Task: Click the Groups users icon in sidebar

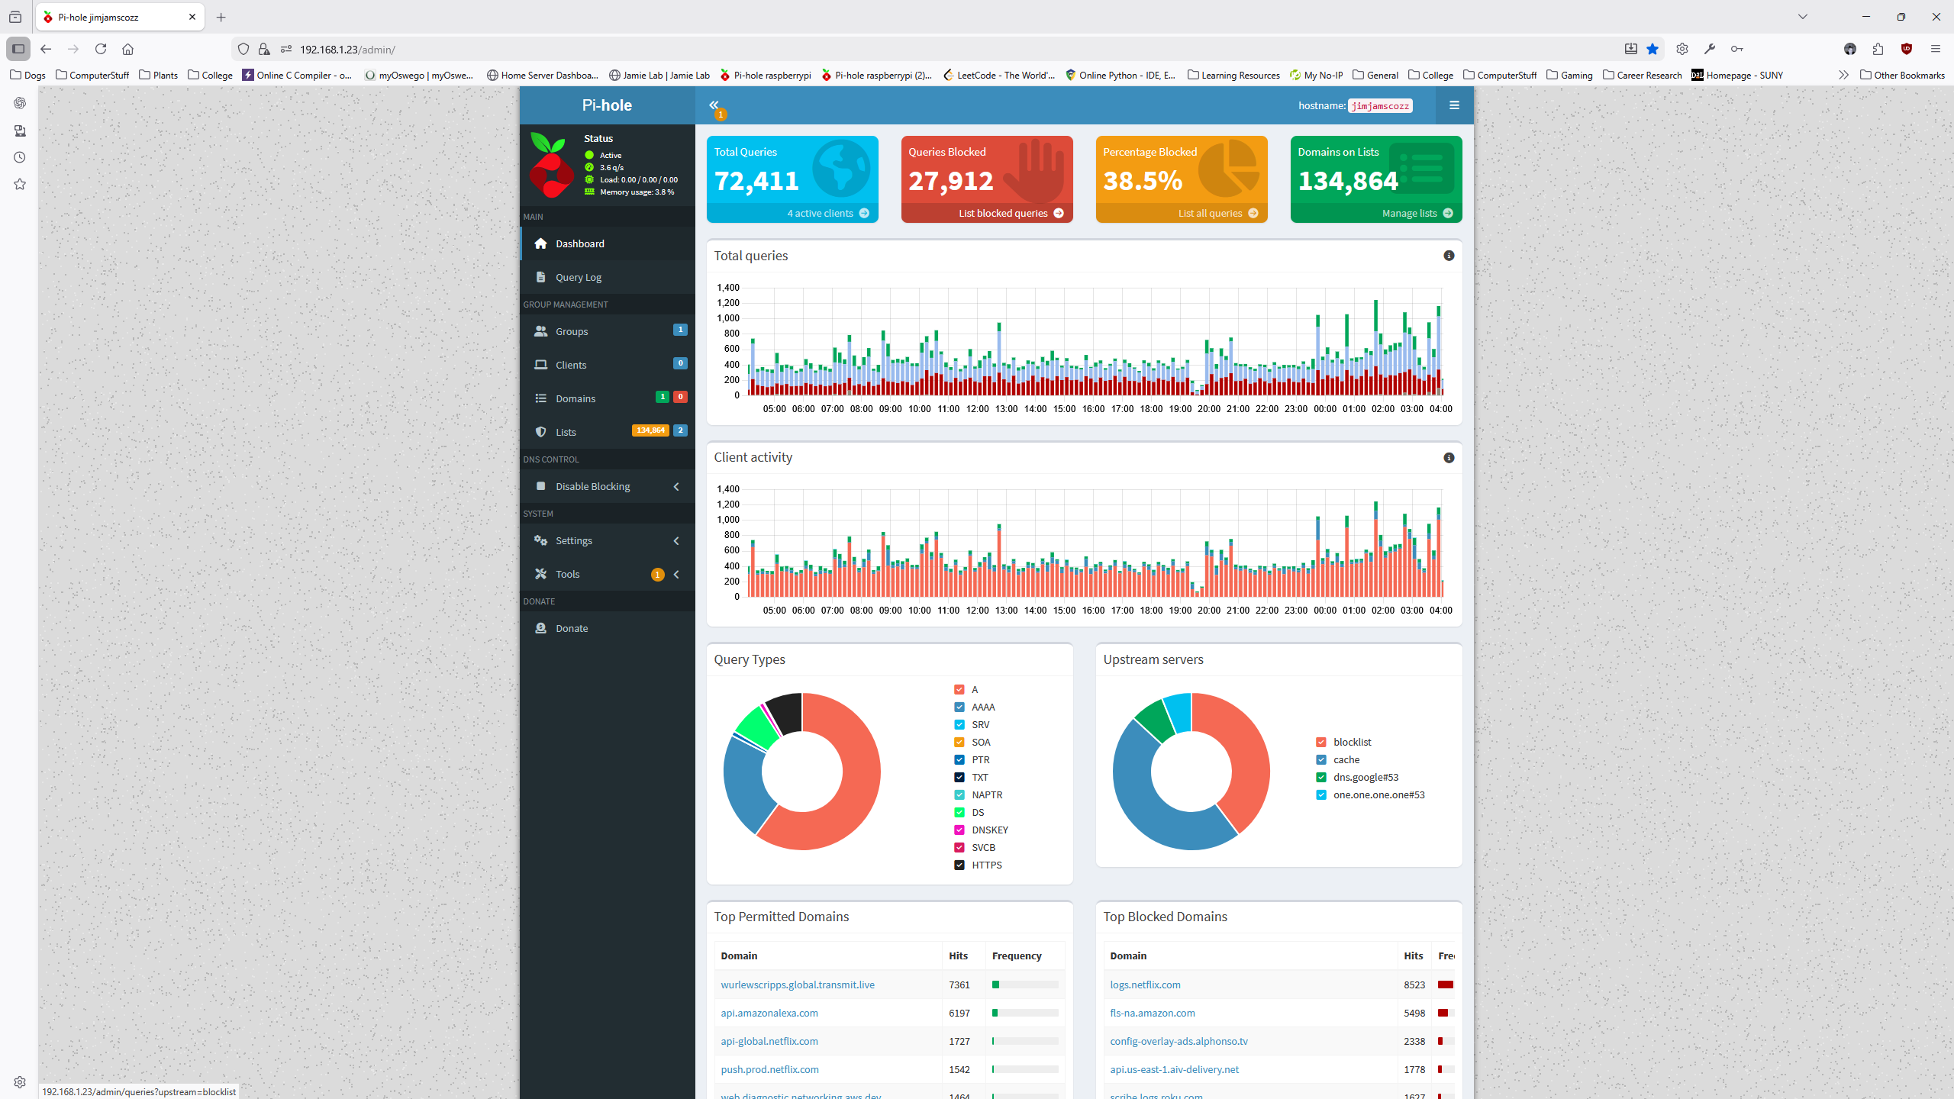Action: tap(540, 331)
